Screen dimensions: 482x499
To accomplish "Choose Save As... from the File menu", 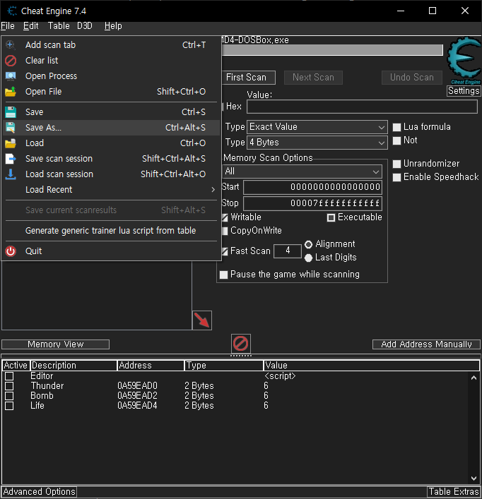I will (x=111, y=128).
